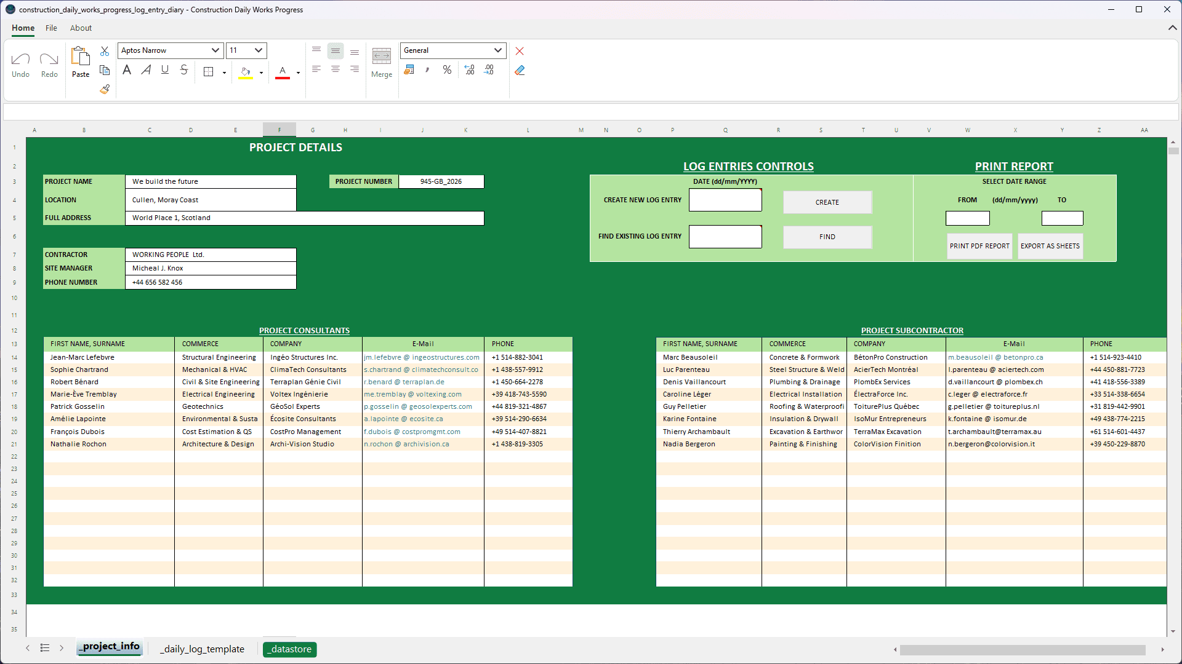Toggle underline formatting
Viewport: 1182px width, 664px height.
click(x=165, y=69)
